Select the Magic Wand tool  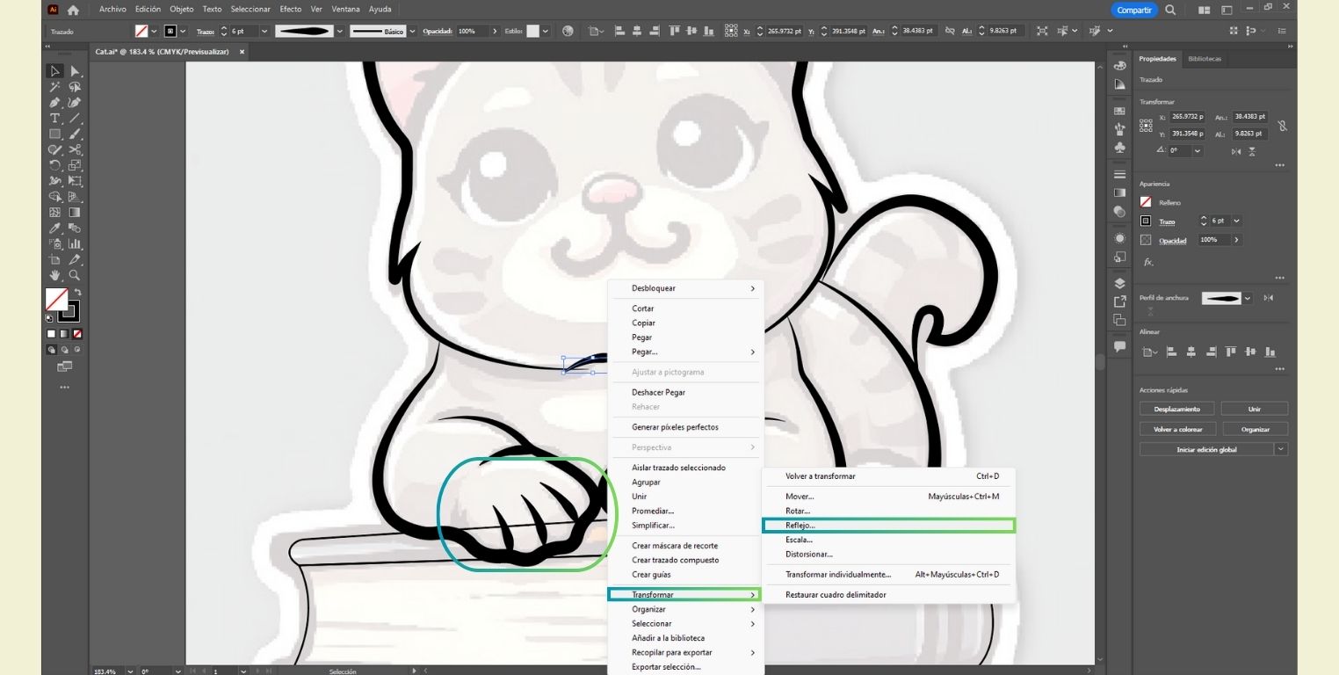point(55,87)
